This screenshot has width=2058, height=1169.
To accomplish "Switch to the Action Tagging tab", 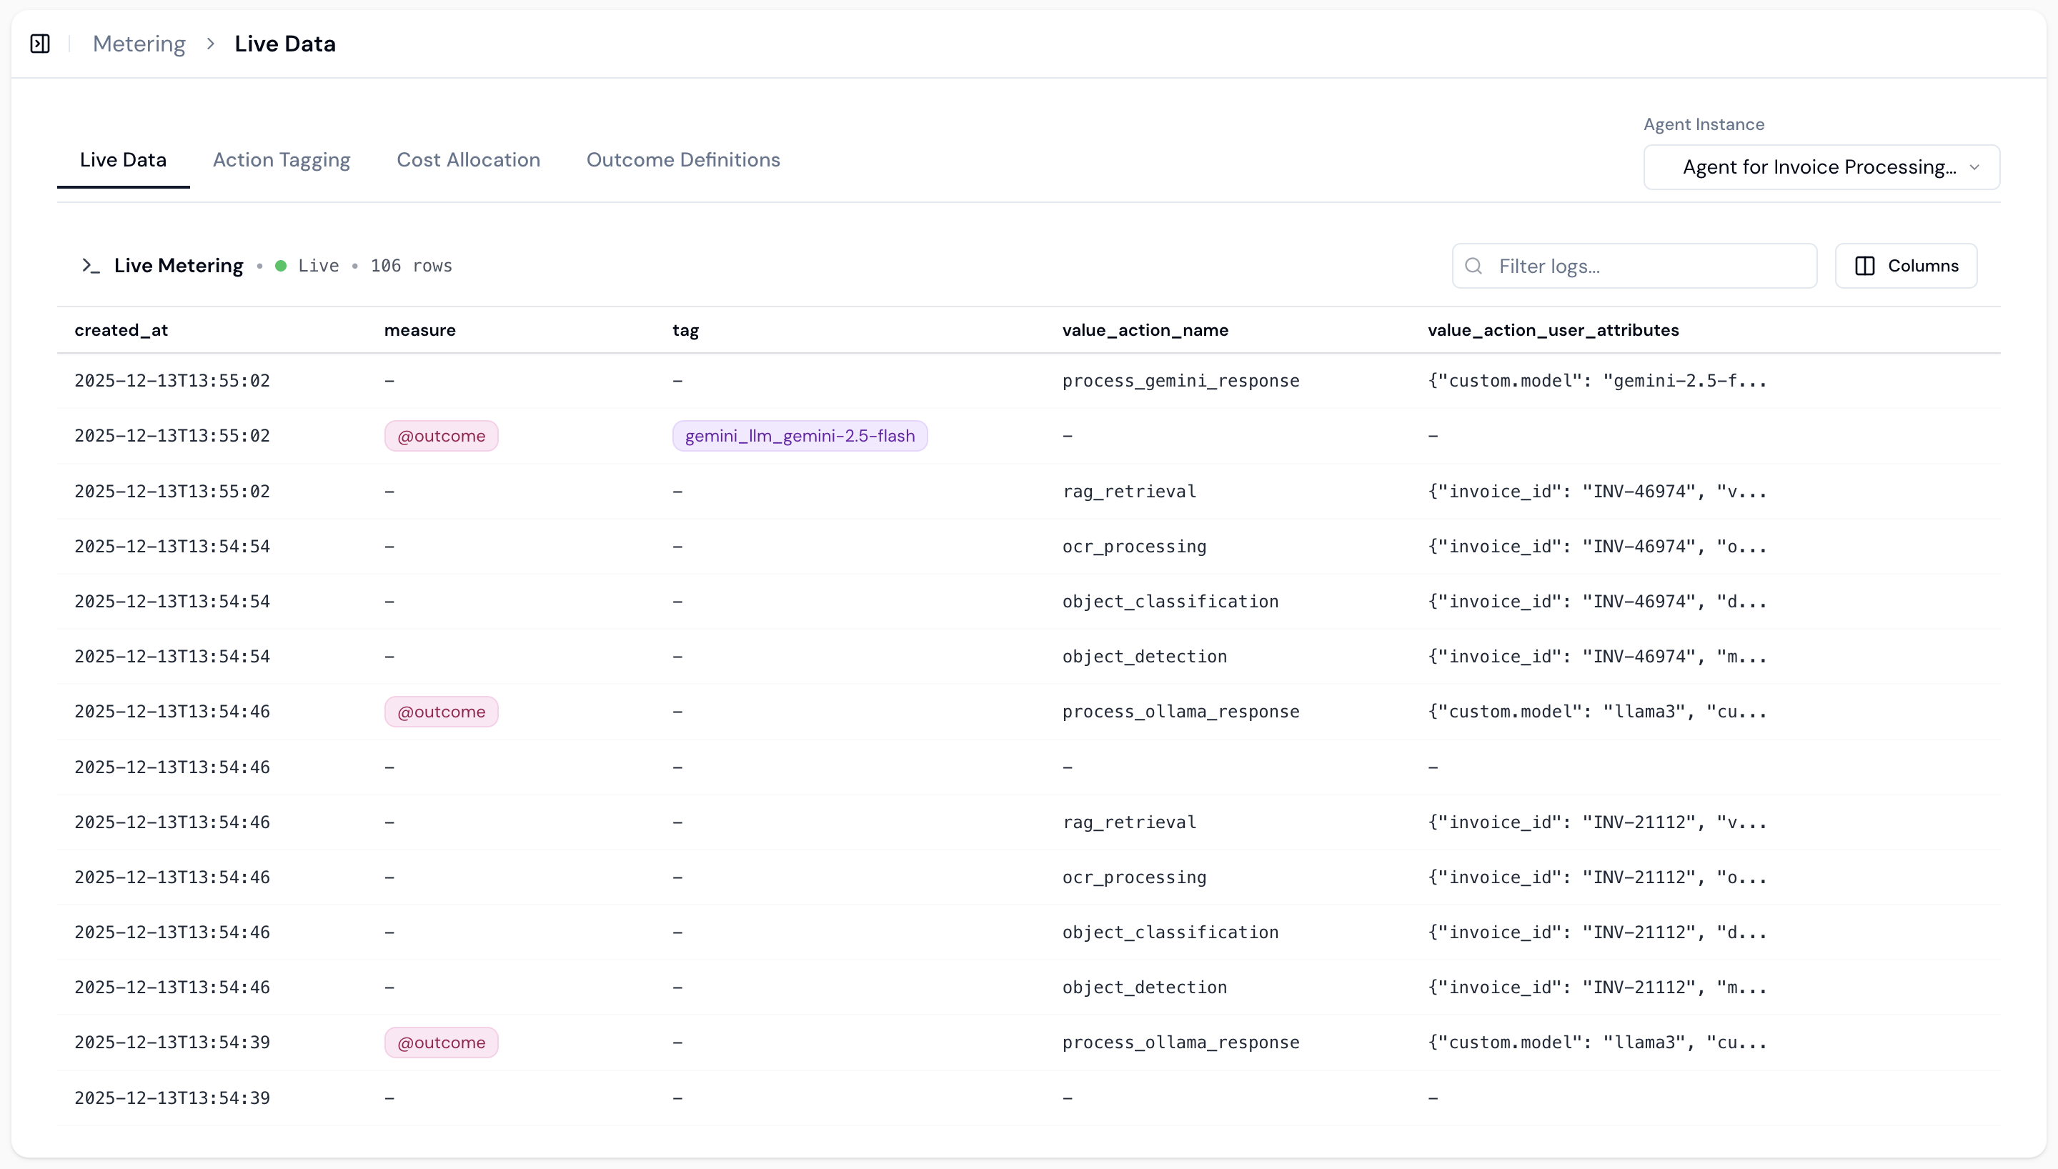I will coord(281,160).
